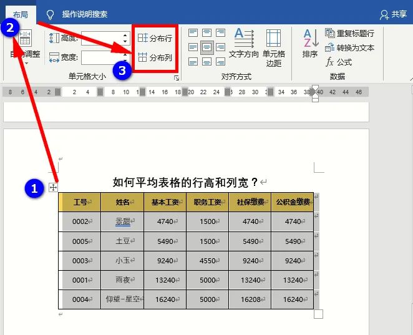The image size is (413, 335).
Task: Select Align Top Right alignment icon
Action: coord(220,33)
